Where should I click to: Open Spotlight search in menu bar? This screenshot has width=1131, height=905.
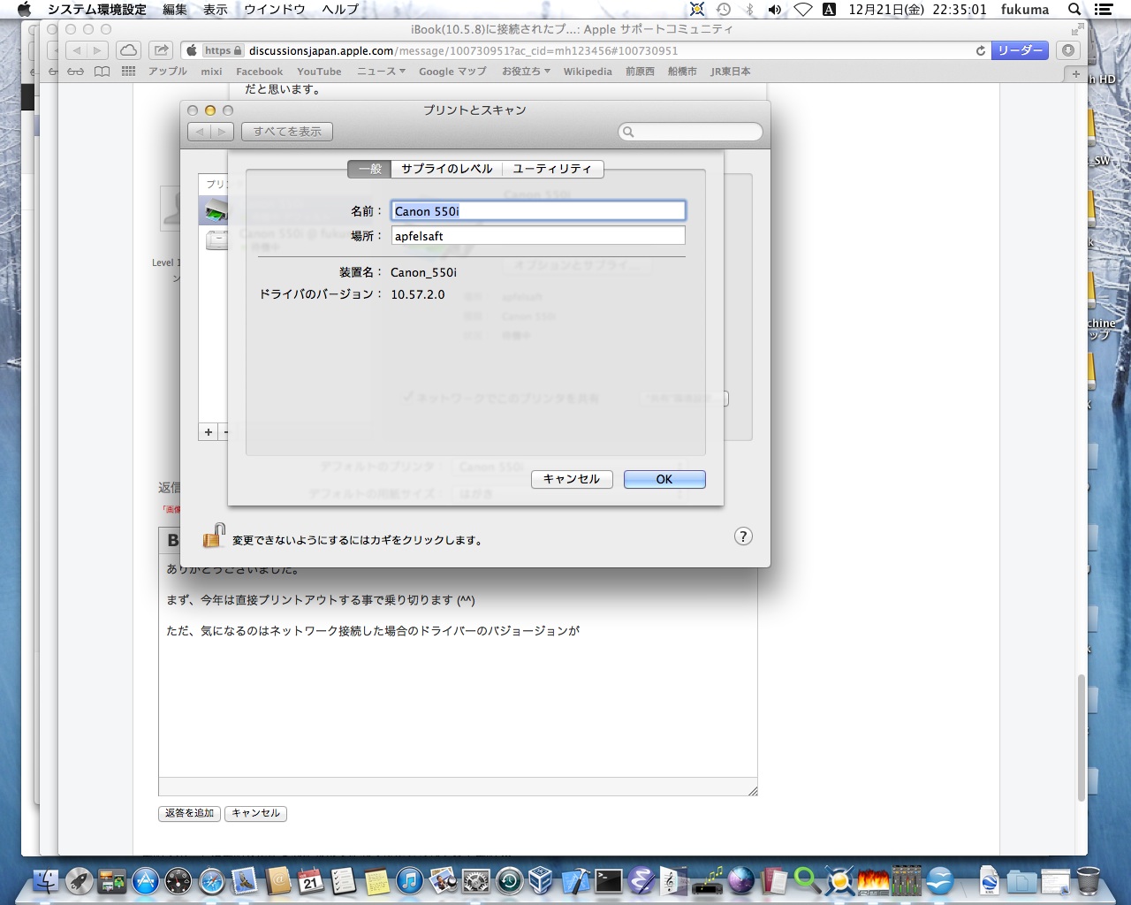click(1074, 10)
